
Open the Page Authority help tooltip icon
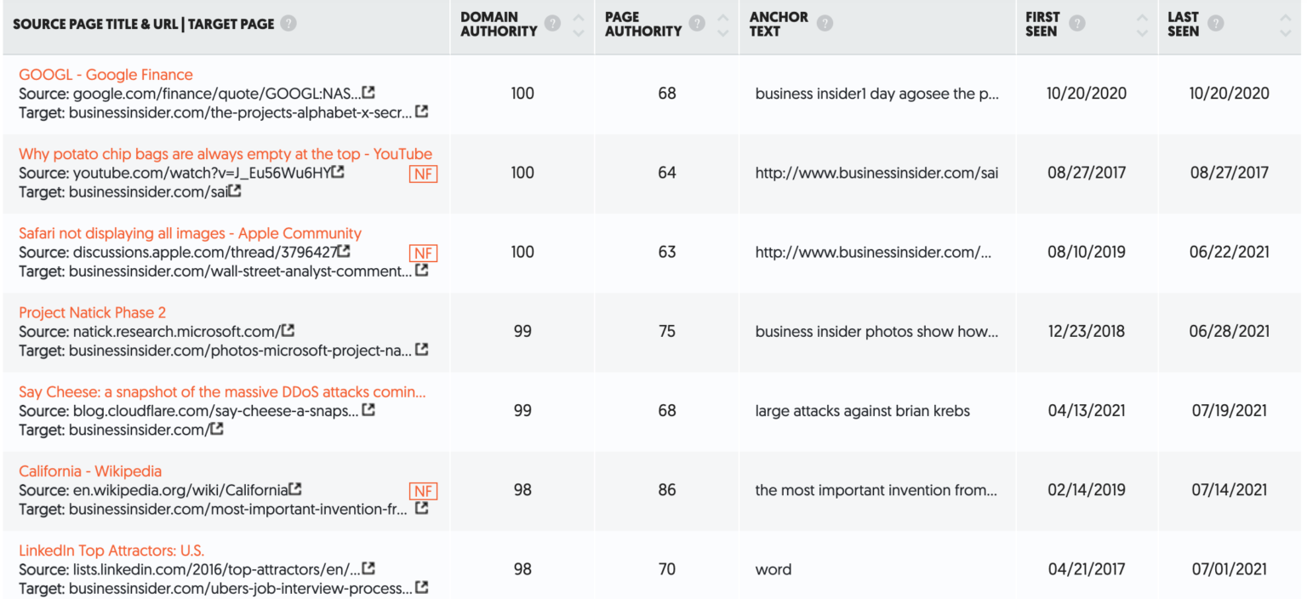point(698,24)
